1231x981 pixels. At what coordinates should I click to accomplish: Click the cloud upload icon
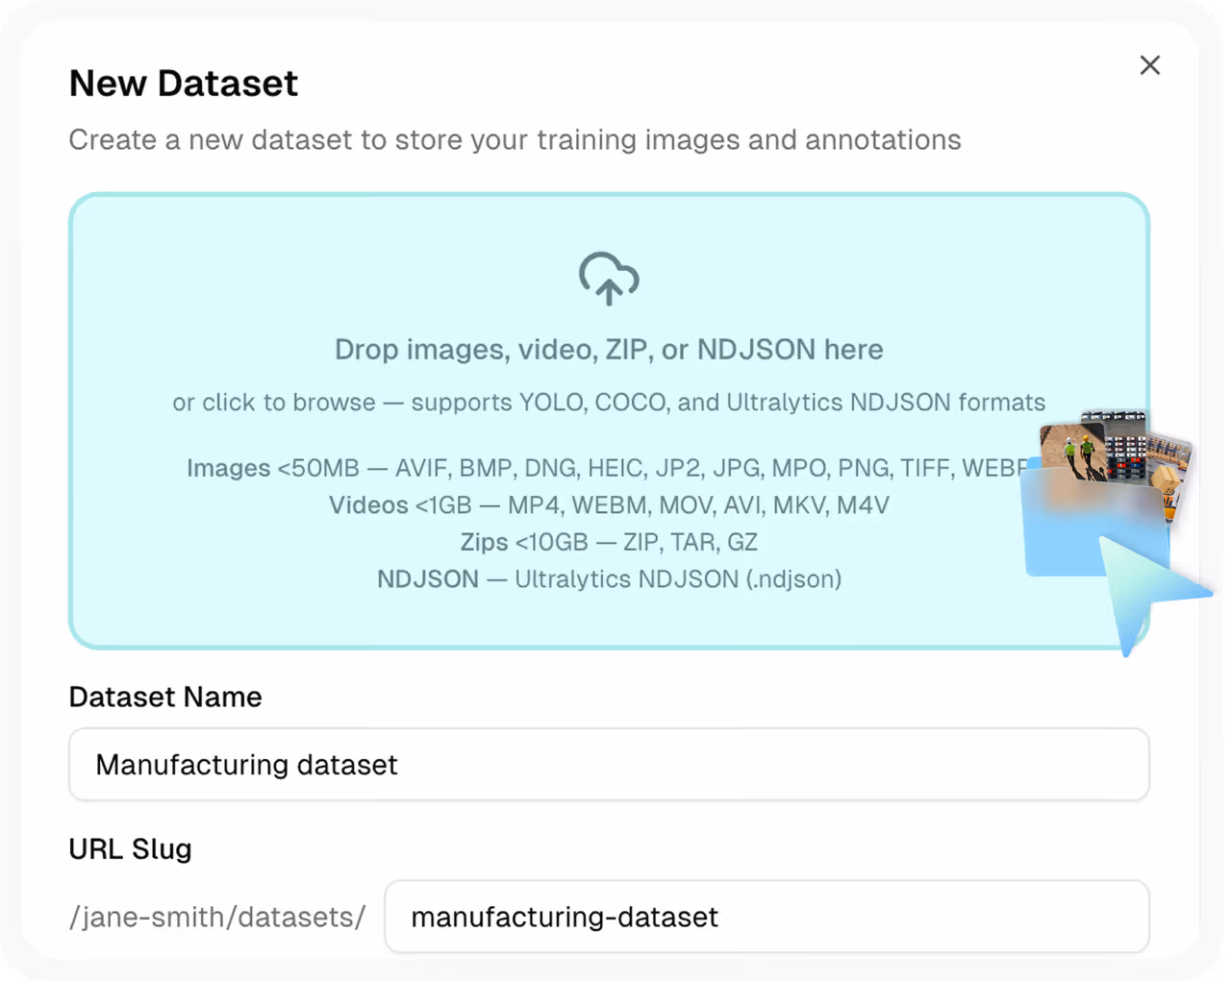(x=609, y=279)
